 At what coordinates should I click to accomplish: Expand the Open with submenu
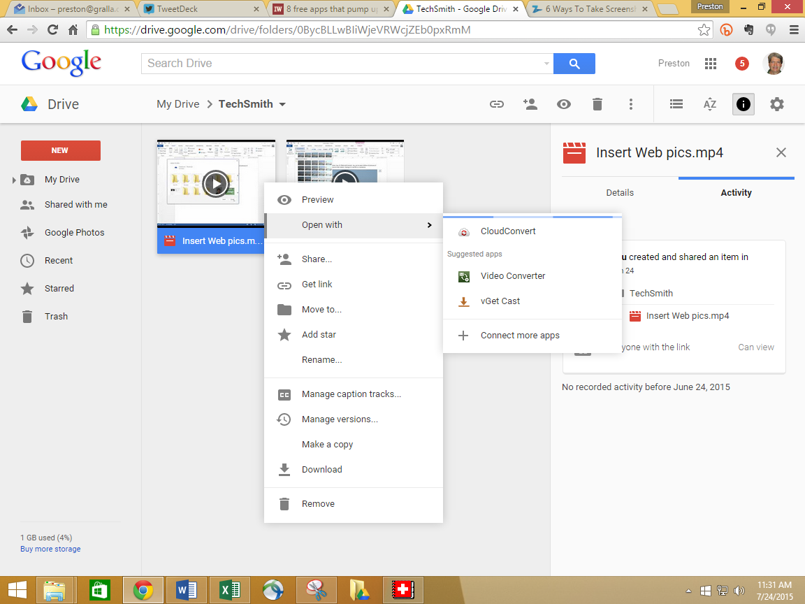tap(353, 225)
